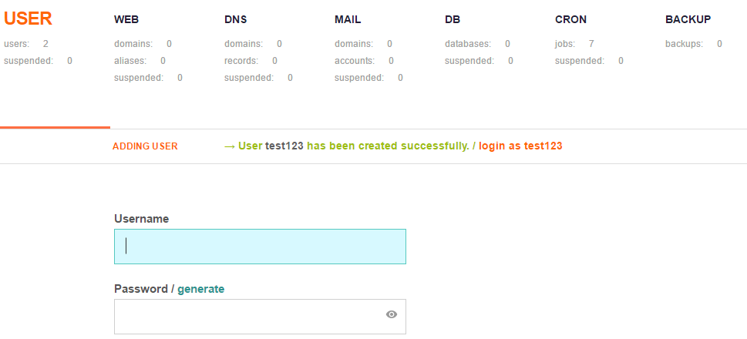Click login as test123 link

[520, 146]
